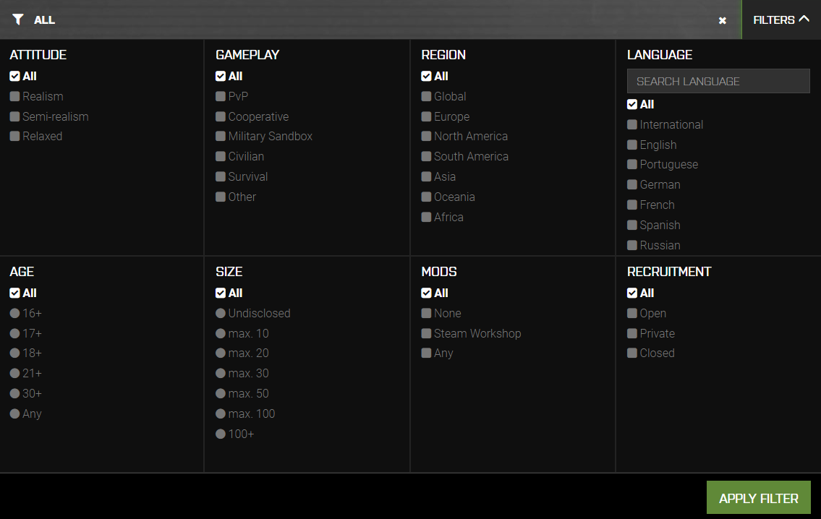Check the Open recruitment option

632,313
